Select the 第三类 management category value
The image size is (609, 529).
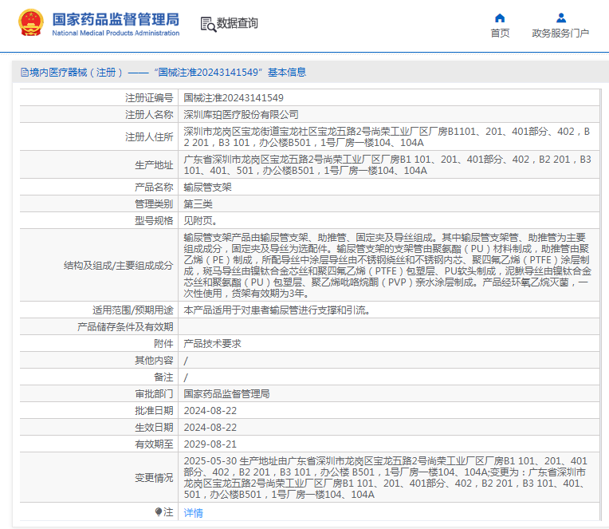[x=198, y=203]
